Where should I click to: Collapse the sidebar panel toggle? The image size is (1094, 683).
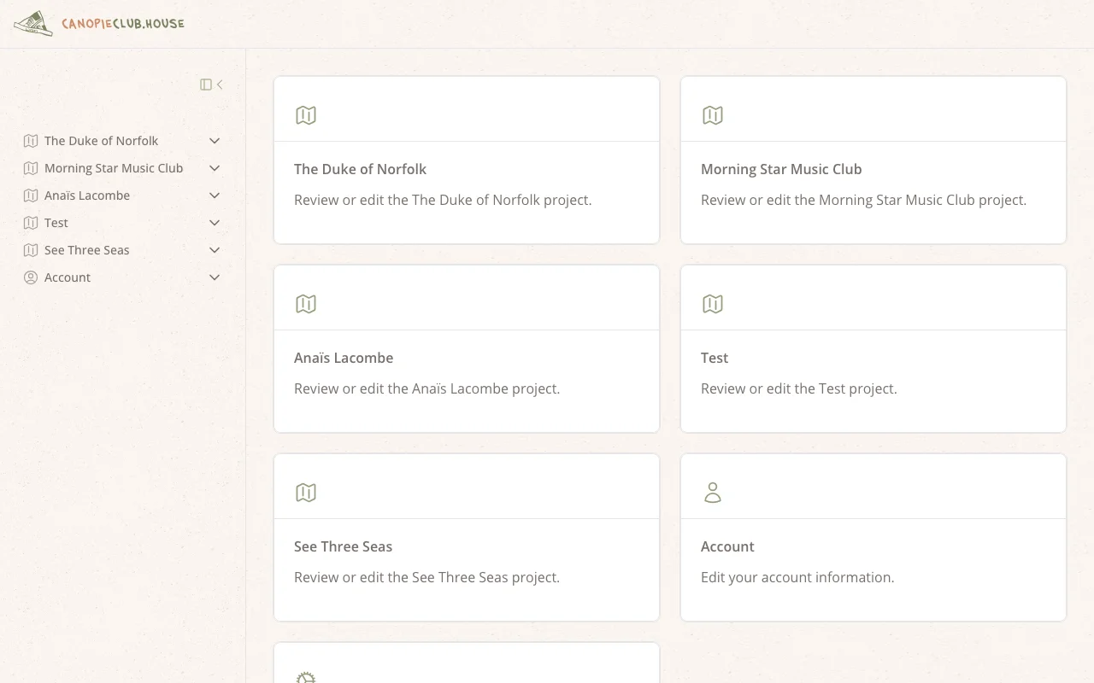click(x=212, y=85)
